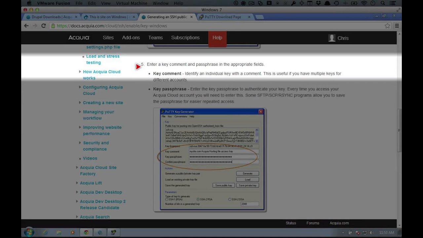Expand Improving website performance arrow
This screenshot has width=423, height=238.
[80, 127]
